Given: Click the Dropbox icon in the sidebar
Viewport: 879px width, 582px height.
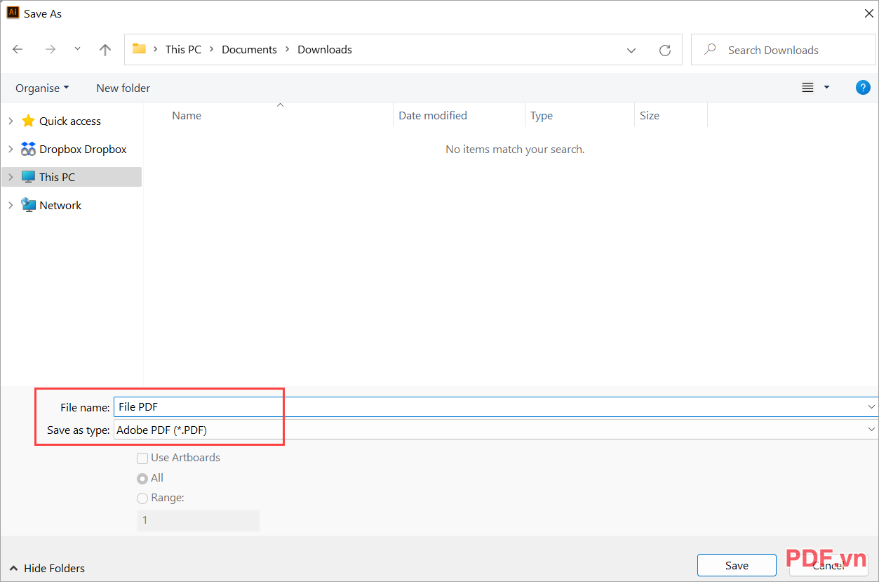Looking at the screenshot, I should pos(28,149).
